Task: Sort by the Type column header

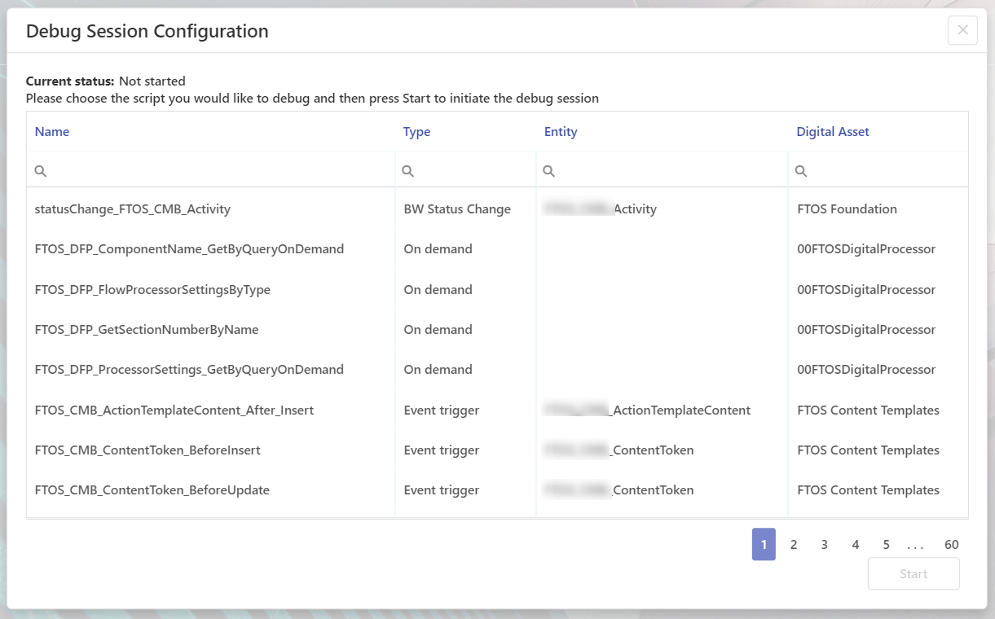Action: pos(416,132)
